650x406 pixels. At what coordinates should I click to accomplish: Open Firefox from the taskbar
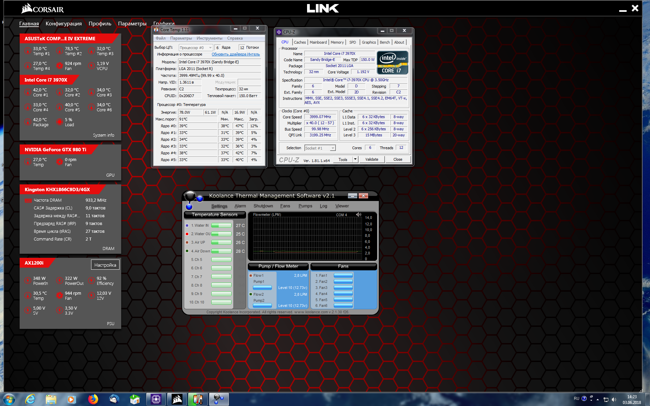(x=93, y=399)
